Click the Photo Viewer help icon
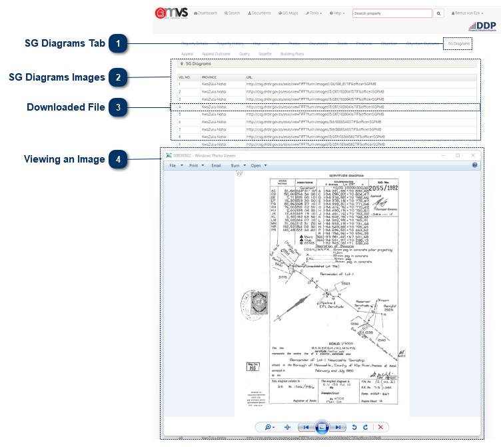This screenshot has width=503, height=447. coord(474,165)
